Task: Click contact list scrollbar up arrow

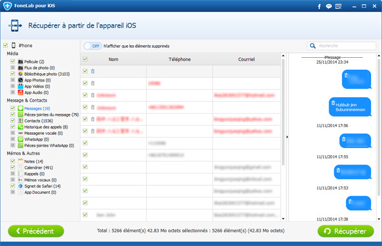Action: tap(283, 56)
